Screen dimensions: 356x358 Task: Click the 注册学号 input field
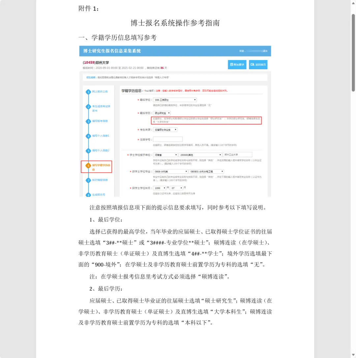point(168,139)
